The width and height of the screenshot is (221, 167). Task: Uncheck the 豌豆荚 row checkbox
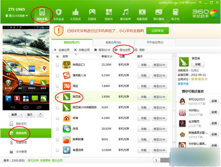pos(57,97)
